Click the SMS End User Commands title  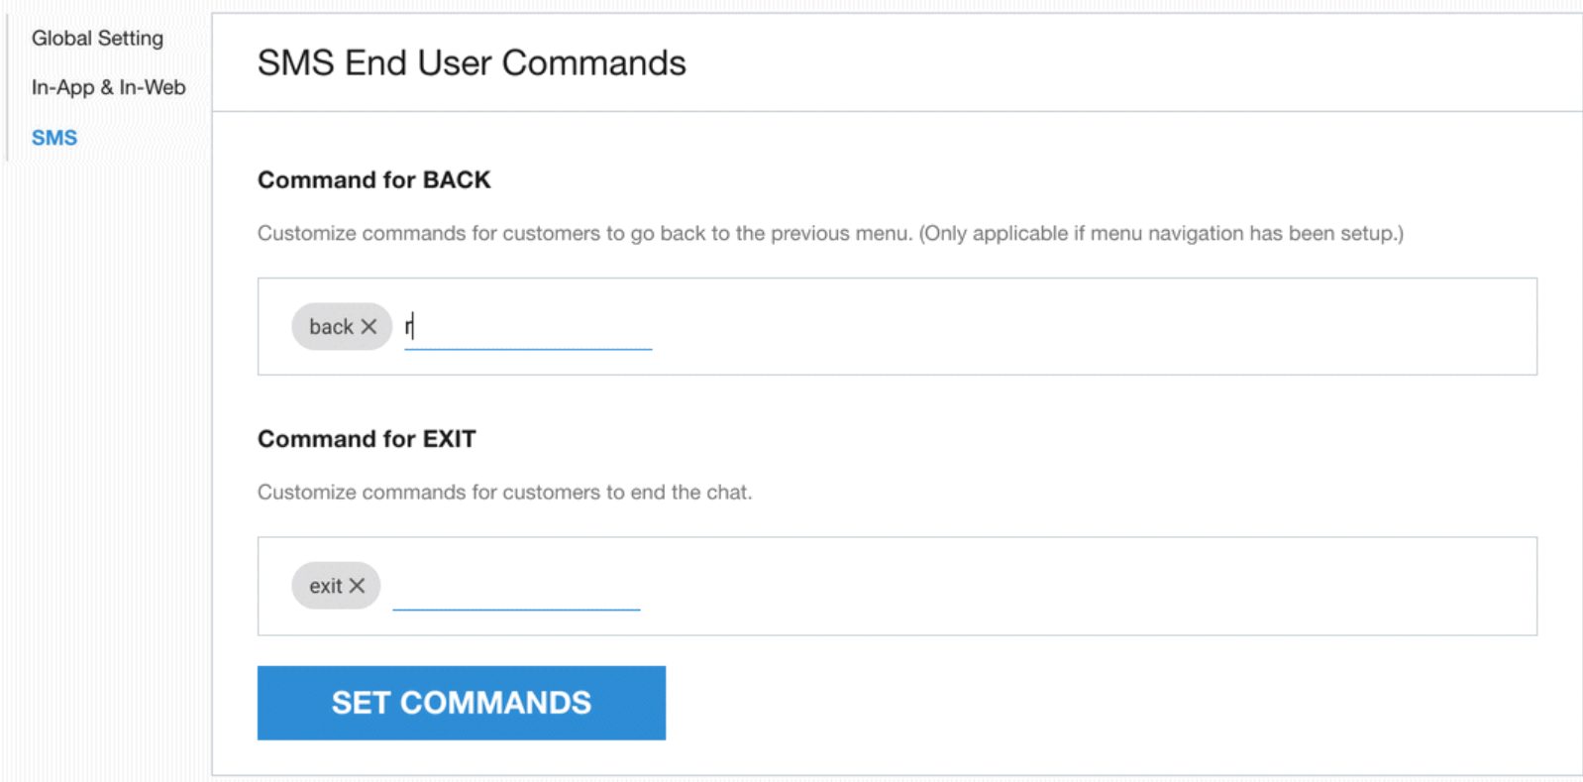click(472, 63)
